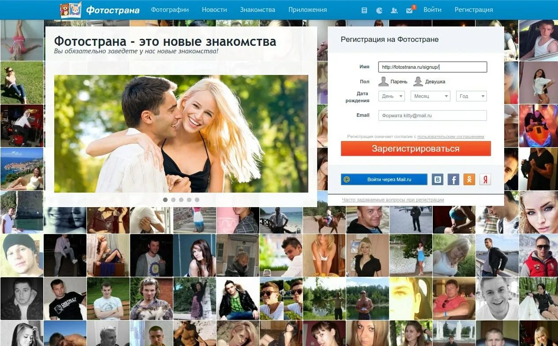Select third slideshow dot
The height and width of the screenshot is (346, 558).
pos(181,200)
